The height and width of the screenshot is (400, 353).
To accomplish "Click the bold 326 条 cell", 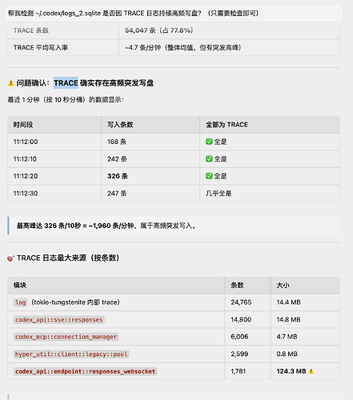I will tap(118, 176).
